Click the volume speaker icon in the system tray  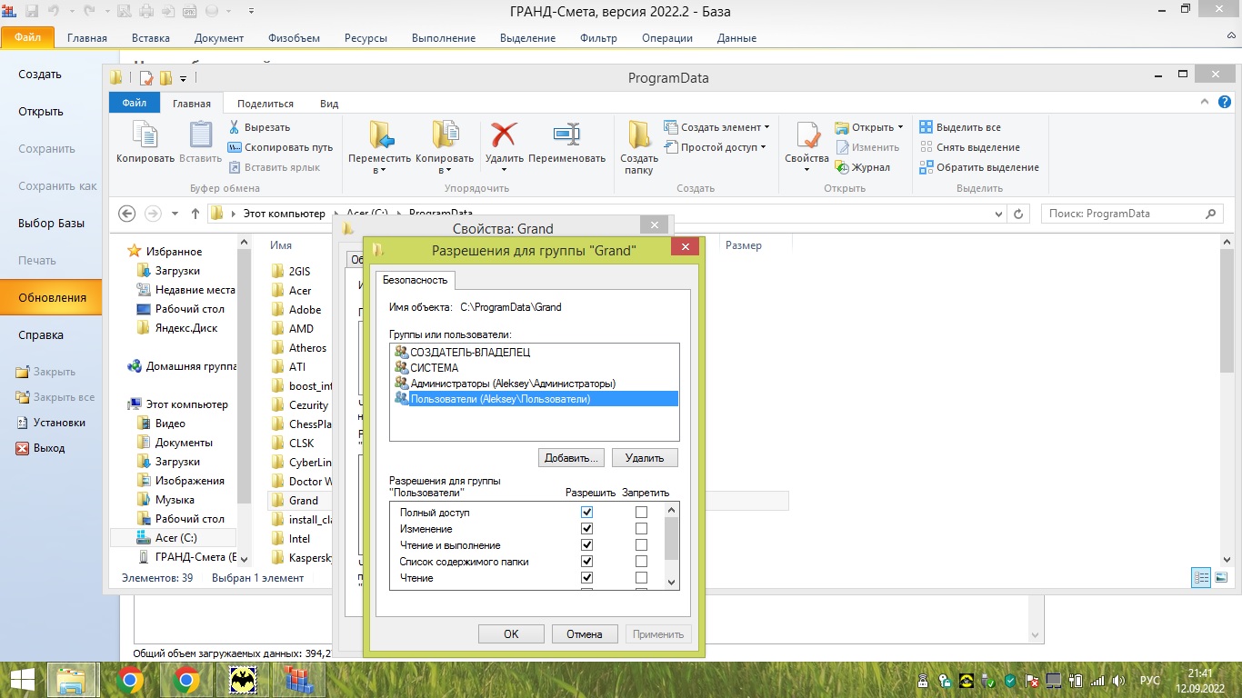click(1118, 680)
